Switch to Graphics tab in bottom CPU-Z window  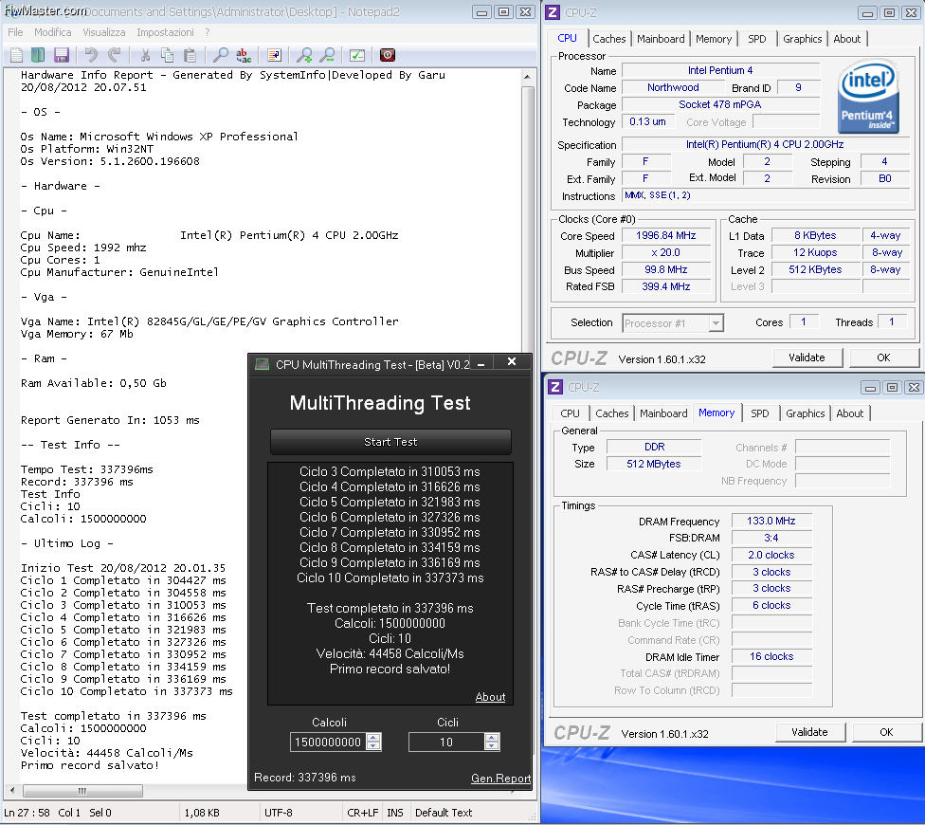point(806,413)
